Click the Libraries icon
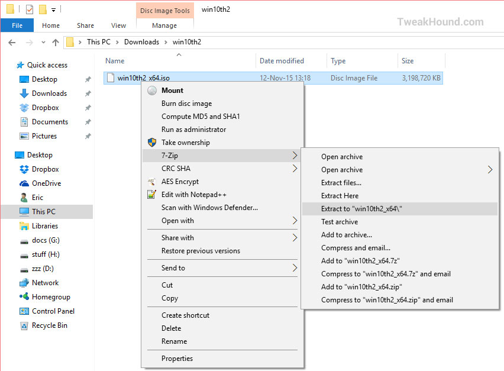This screenshot has height=371, width=504. click(24, 226)
